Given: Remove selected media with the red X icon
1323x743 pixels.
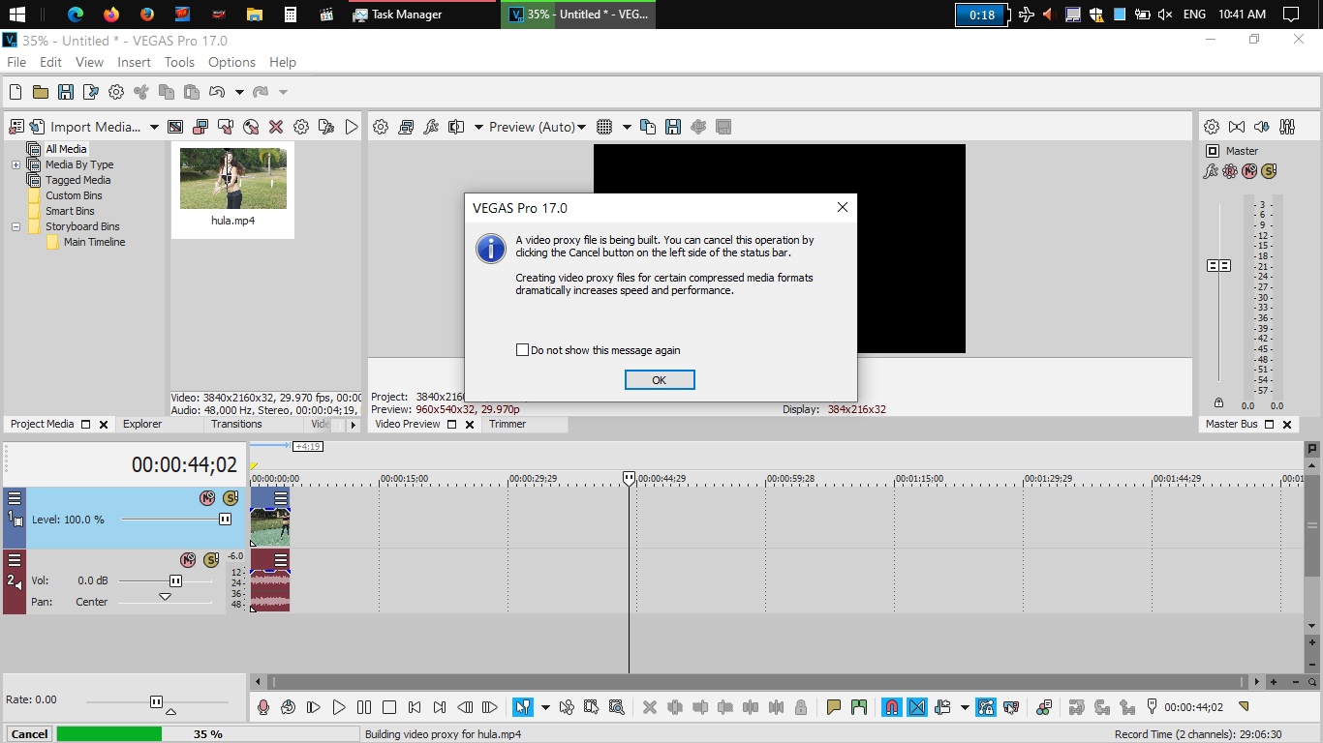Looking at the screenshot, I should point(276,127).
